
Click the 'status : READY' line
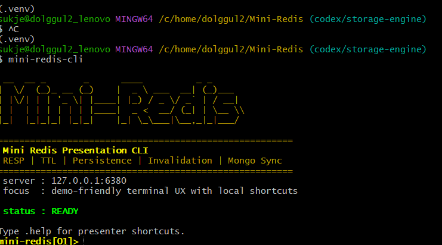(41, 211)
